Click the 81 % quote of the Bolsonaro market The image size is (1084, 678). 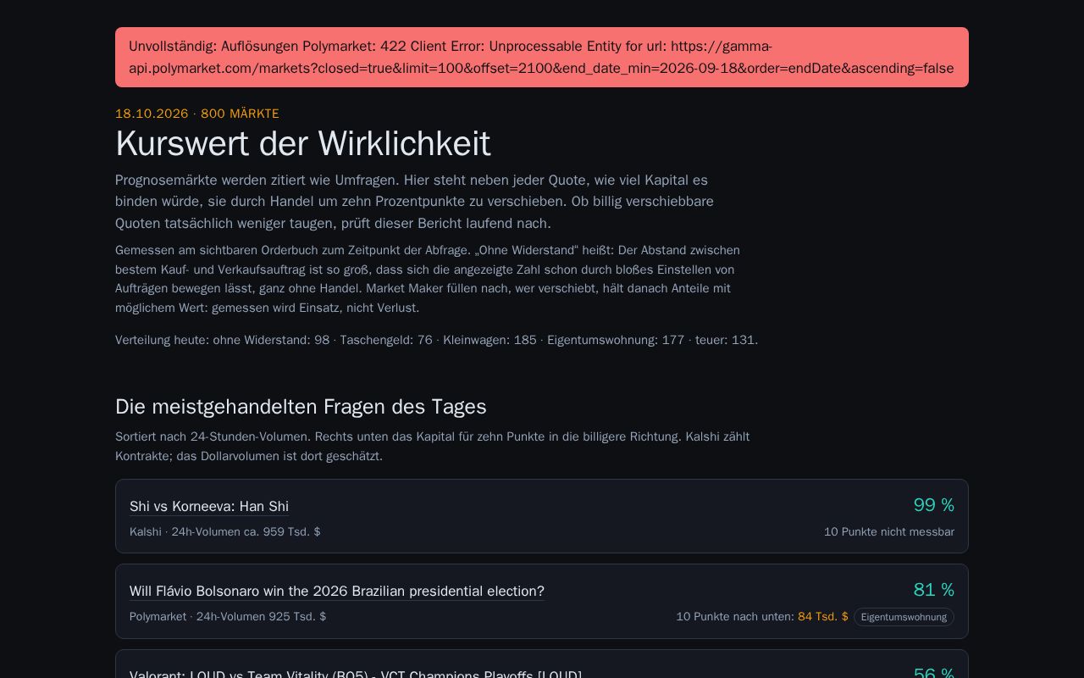pyautogui.click(x=933, y=590)
